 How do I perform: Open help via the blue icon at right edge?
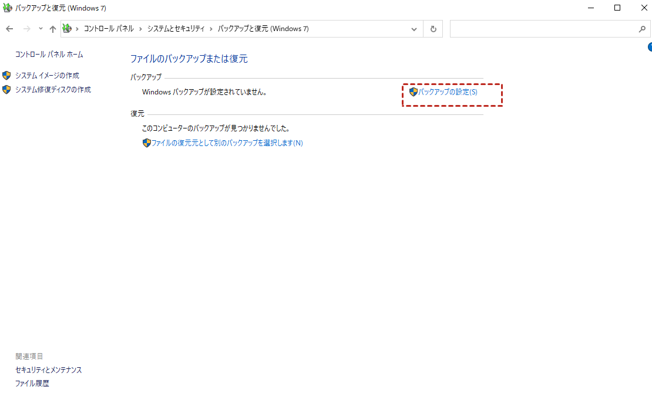[x=650, y=47]
